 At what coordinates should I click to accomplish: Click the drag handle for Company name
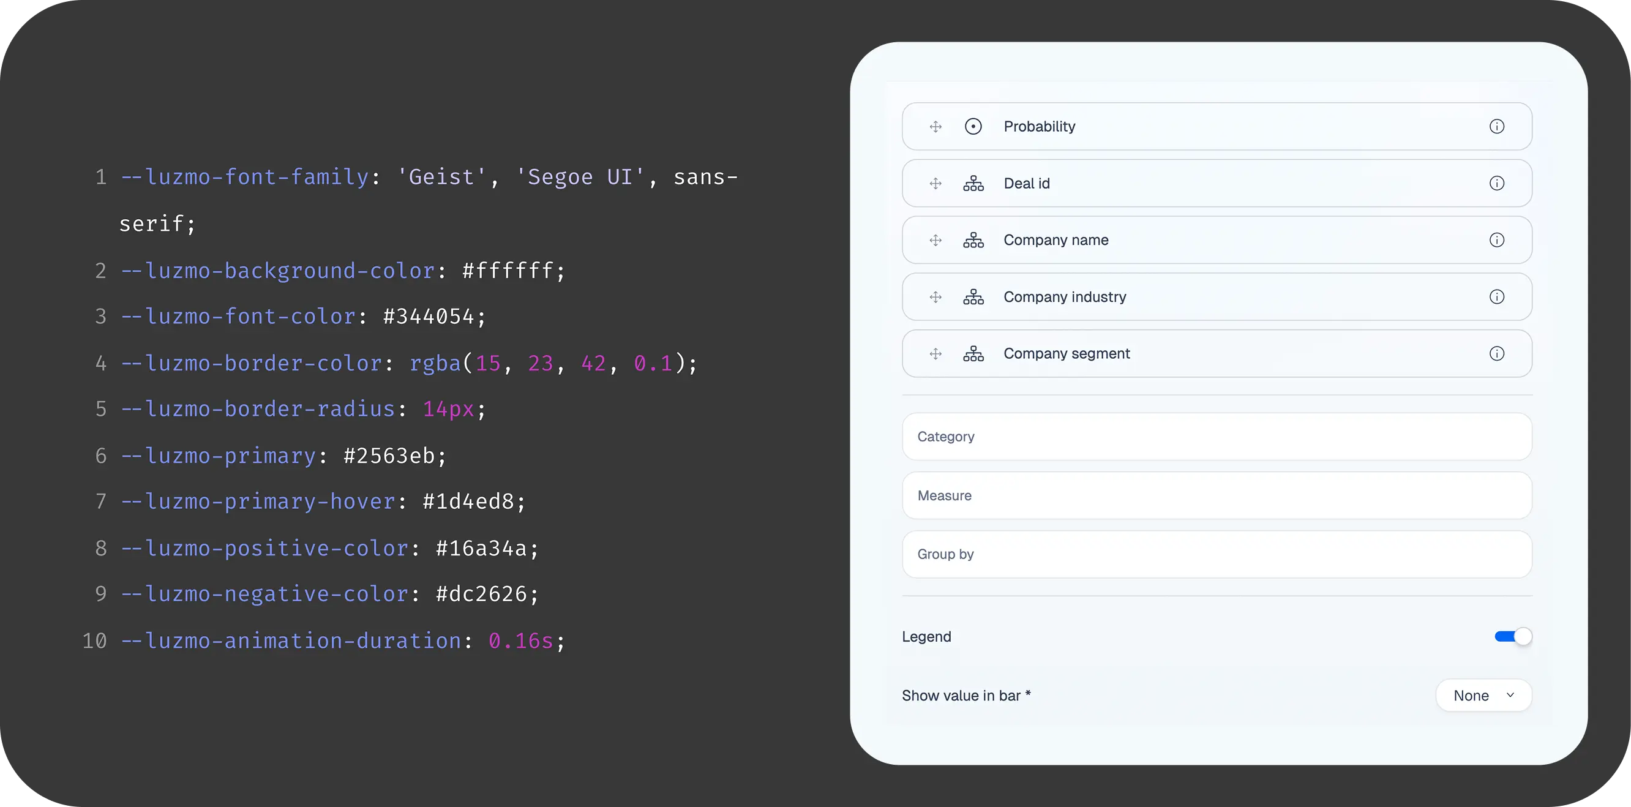click(x=935, y=240)
